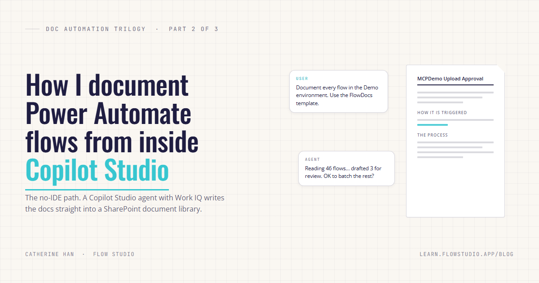Open DOC AUTOMATION TRILOGY header

[96, 28]
